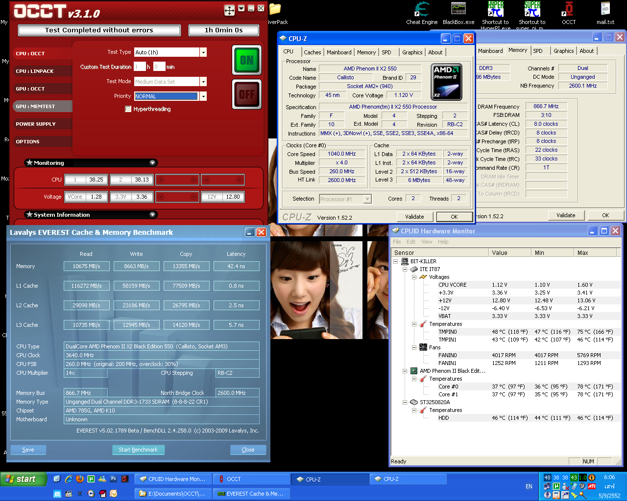The width and height of the screenshot is (627, 501).
Task: Open the File menu in Hardware Monitor
Action: [x=397, y=242]
